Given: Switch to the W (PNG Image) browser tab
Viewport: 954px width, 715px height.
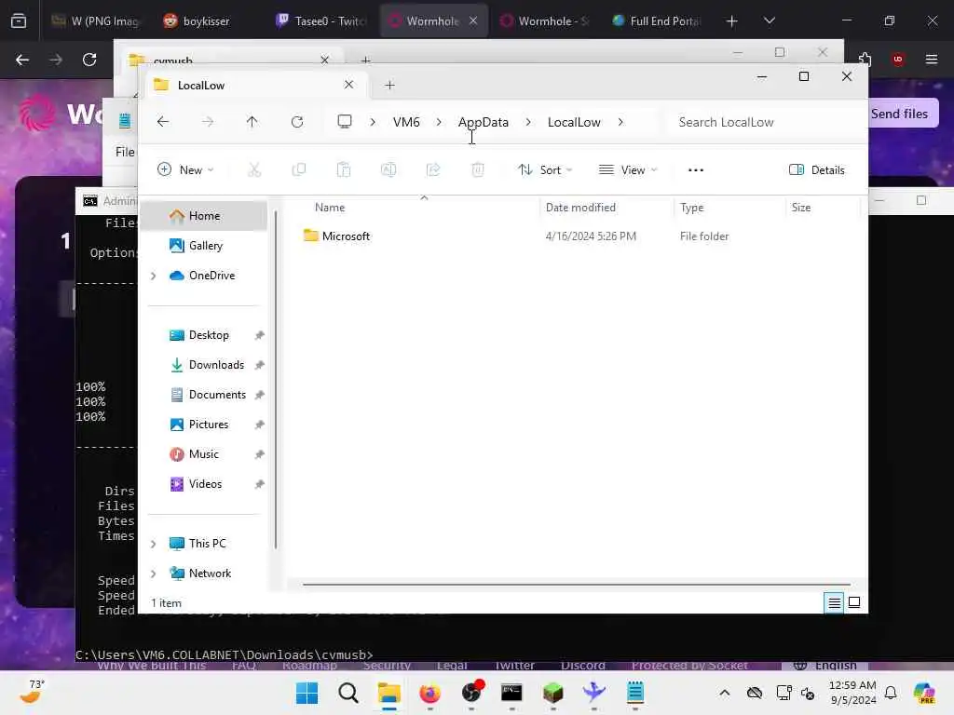Looking at the screenshot, I should (96, 21).
